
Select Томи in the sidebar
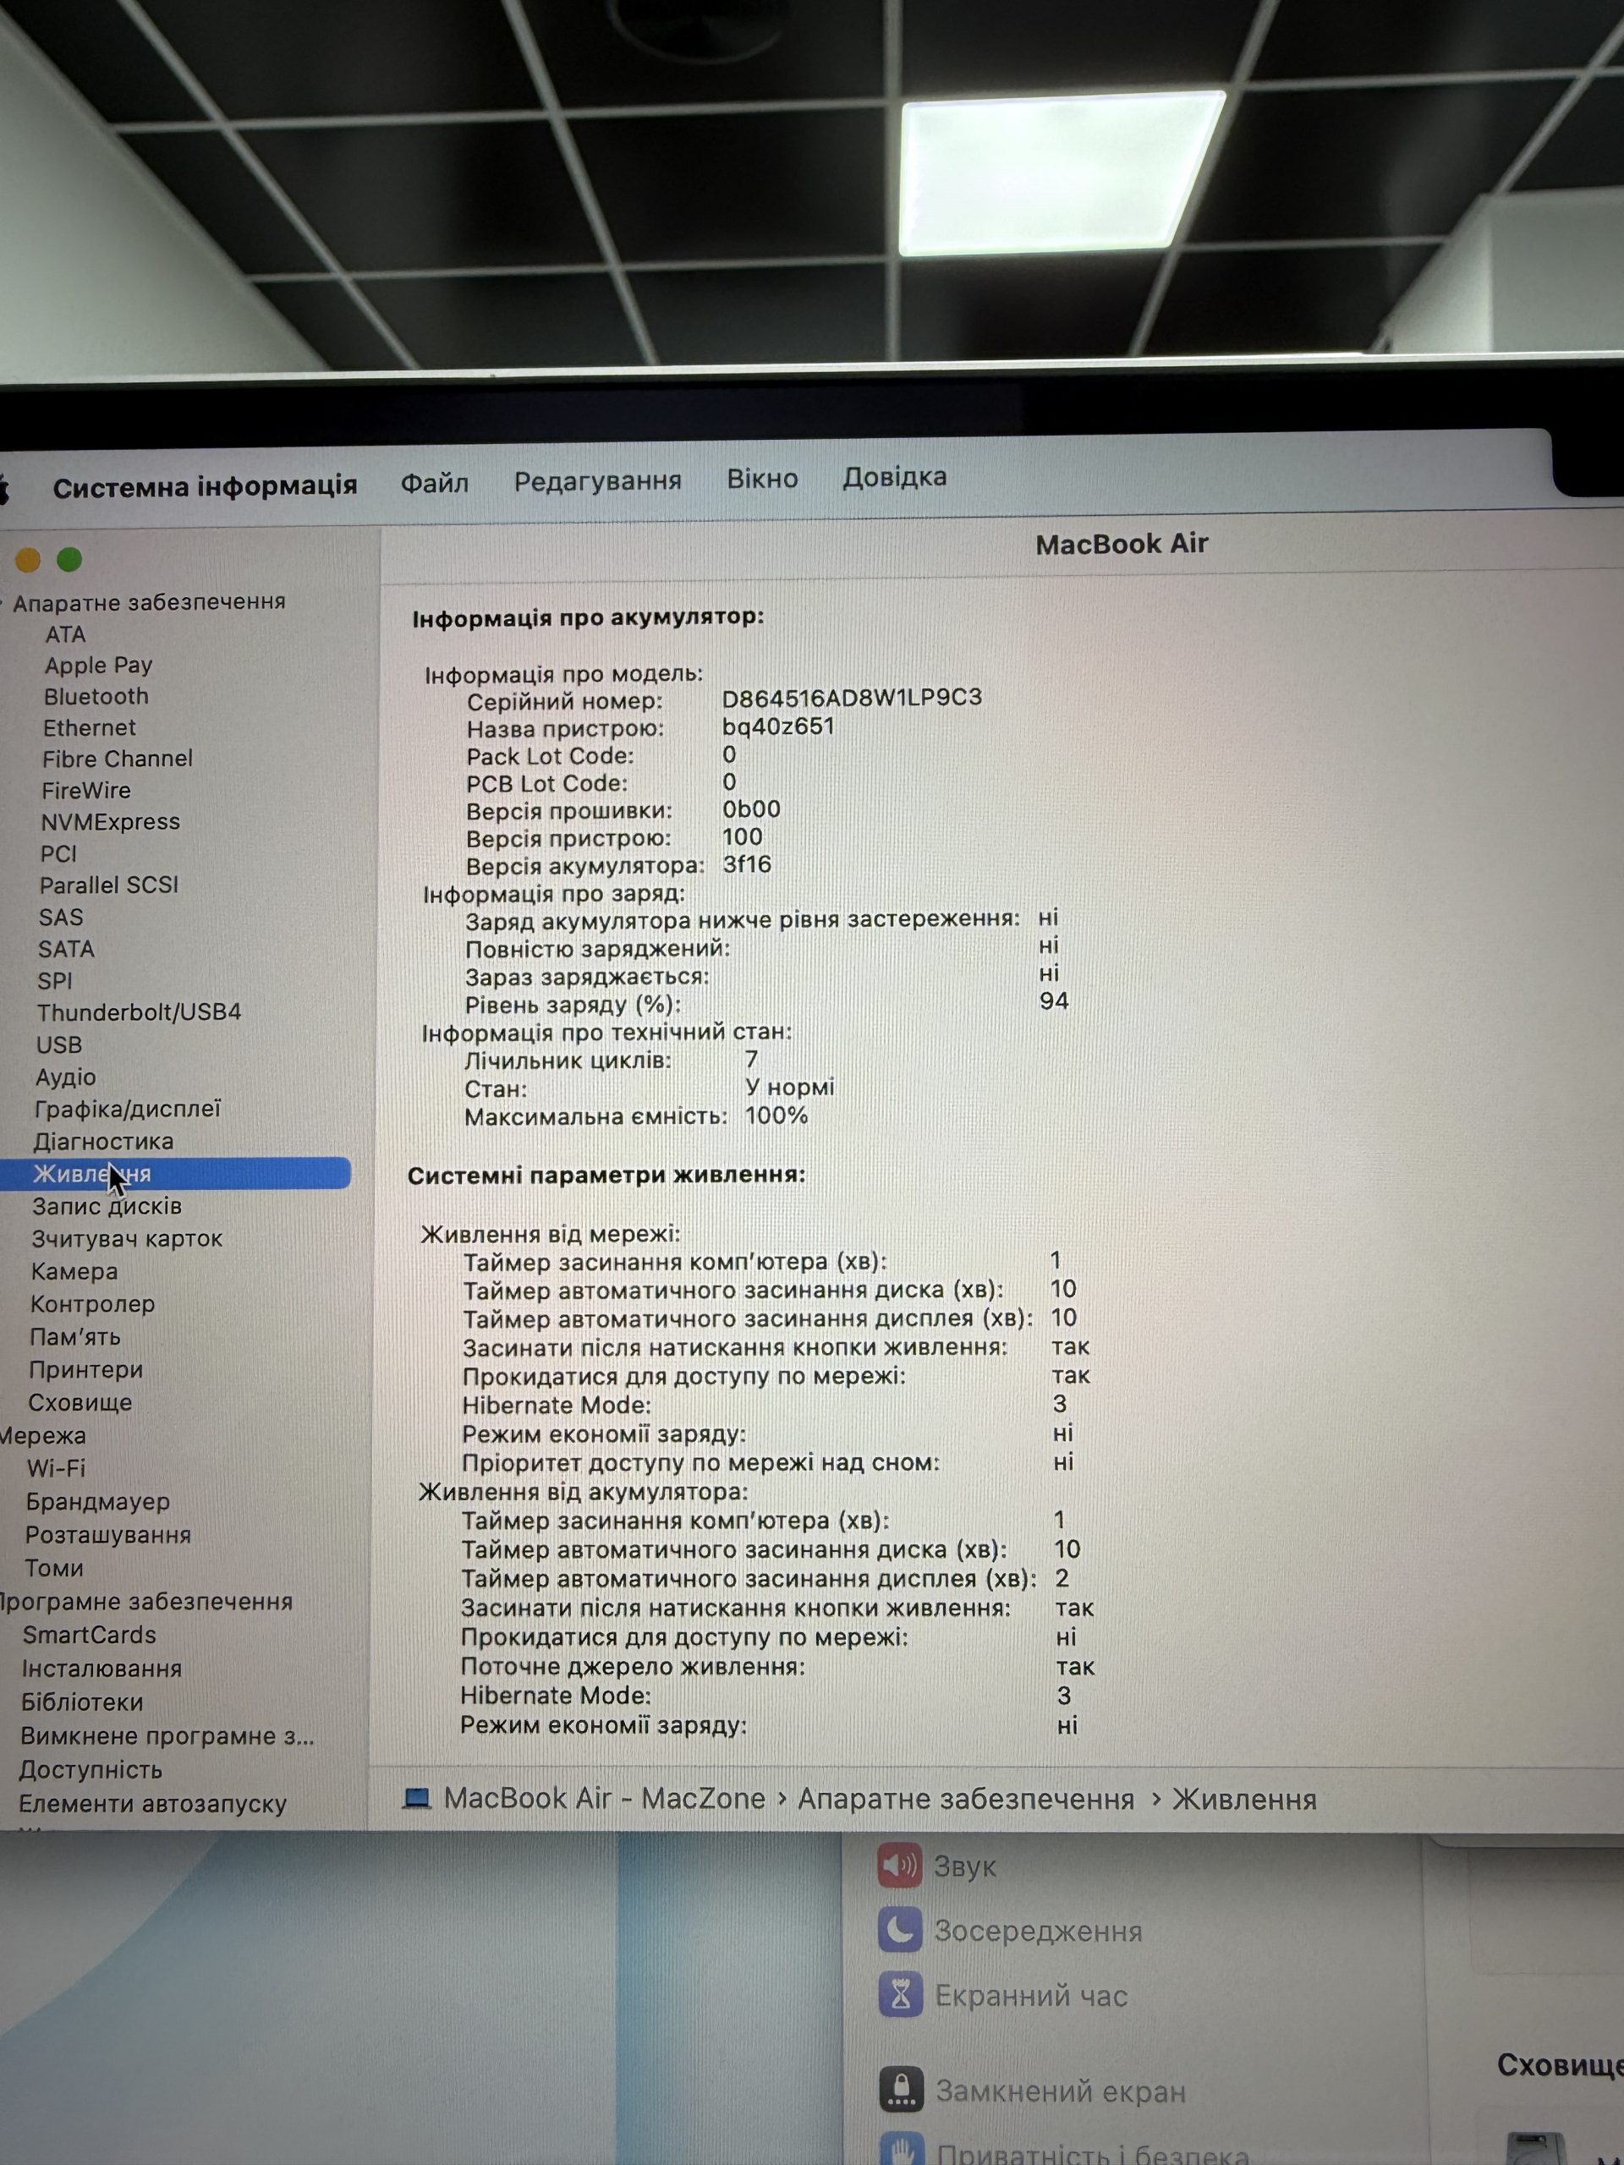54,1568
